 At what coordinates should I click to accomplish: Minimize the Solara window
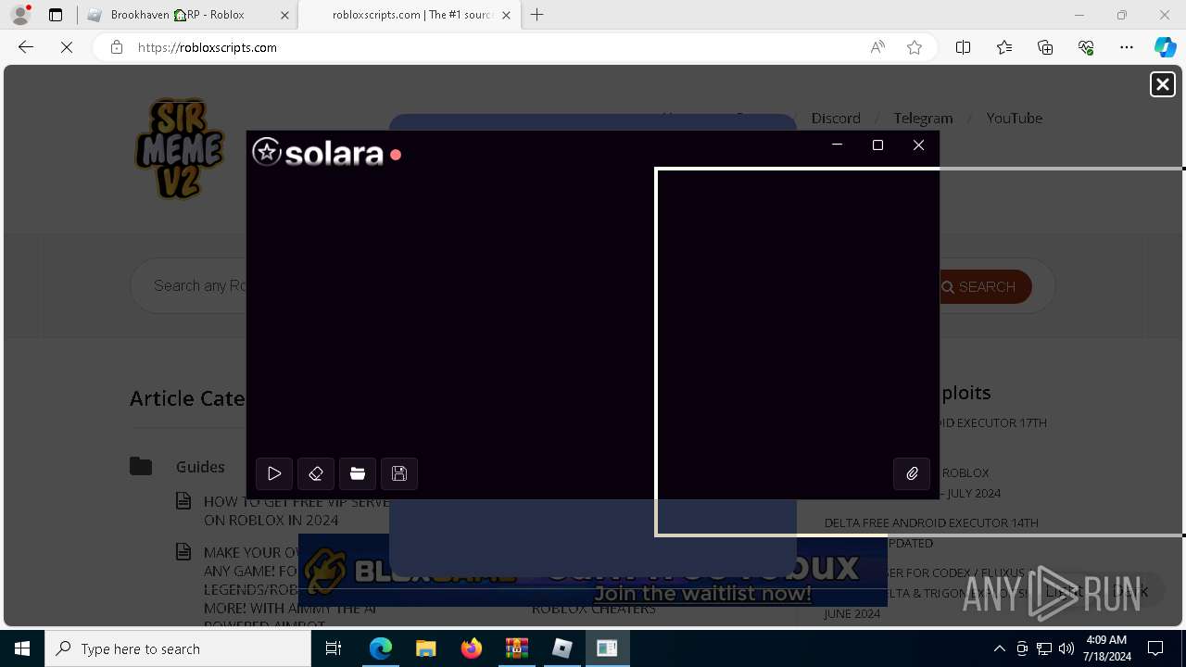click(837, 145)
